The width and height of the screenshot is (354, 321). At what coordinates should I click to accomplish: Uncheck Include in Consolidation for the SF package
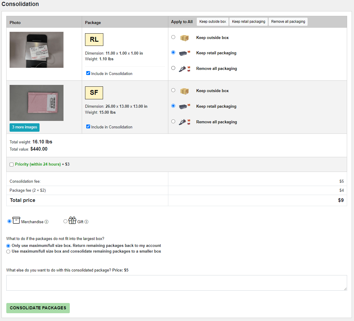(x=88, y=126)
